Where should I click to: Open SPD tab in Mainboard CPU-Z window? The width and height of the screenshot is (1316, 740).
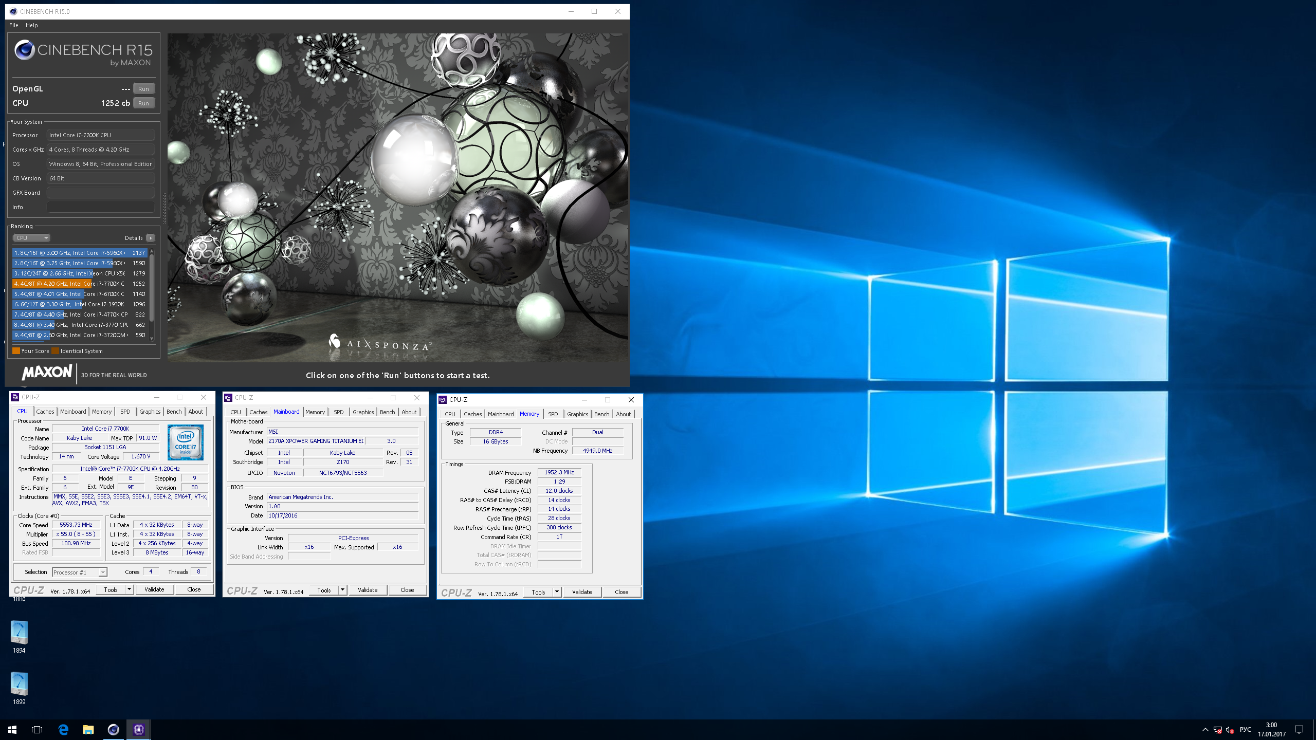(x=339, y=412)
